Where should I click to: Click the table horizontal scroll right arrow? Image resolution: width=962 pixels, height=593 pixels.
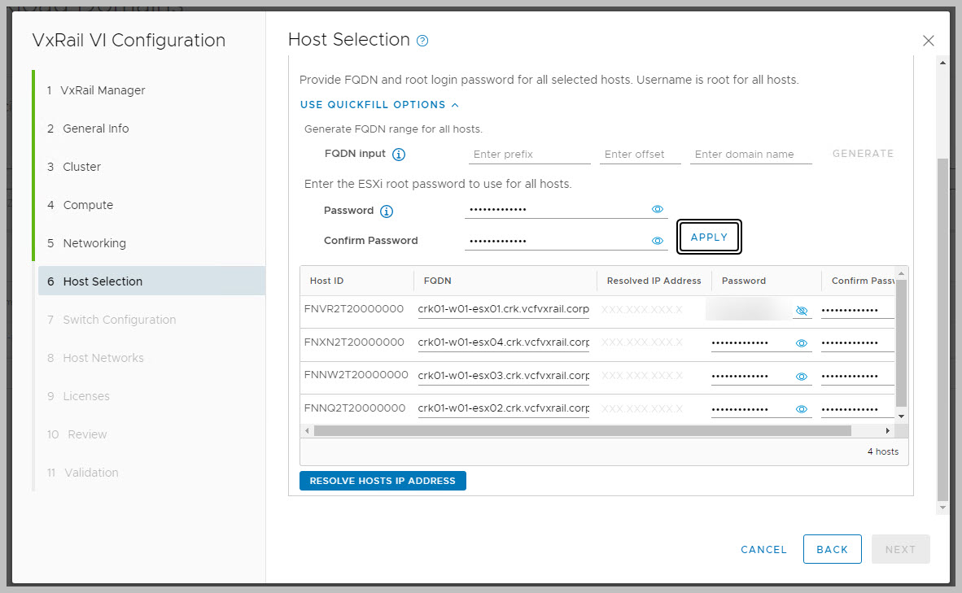(x=888, y=430)
